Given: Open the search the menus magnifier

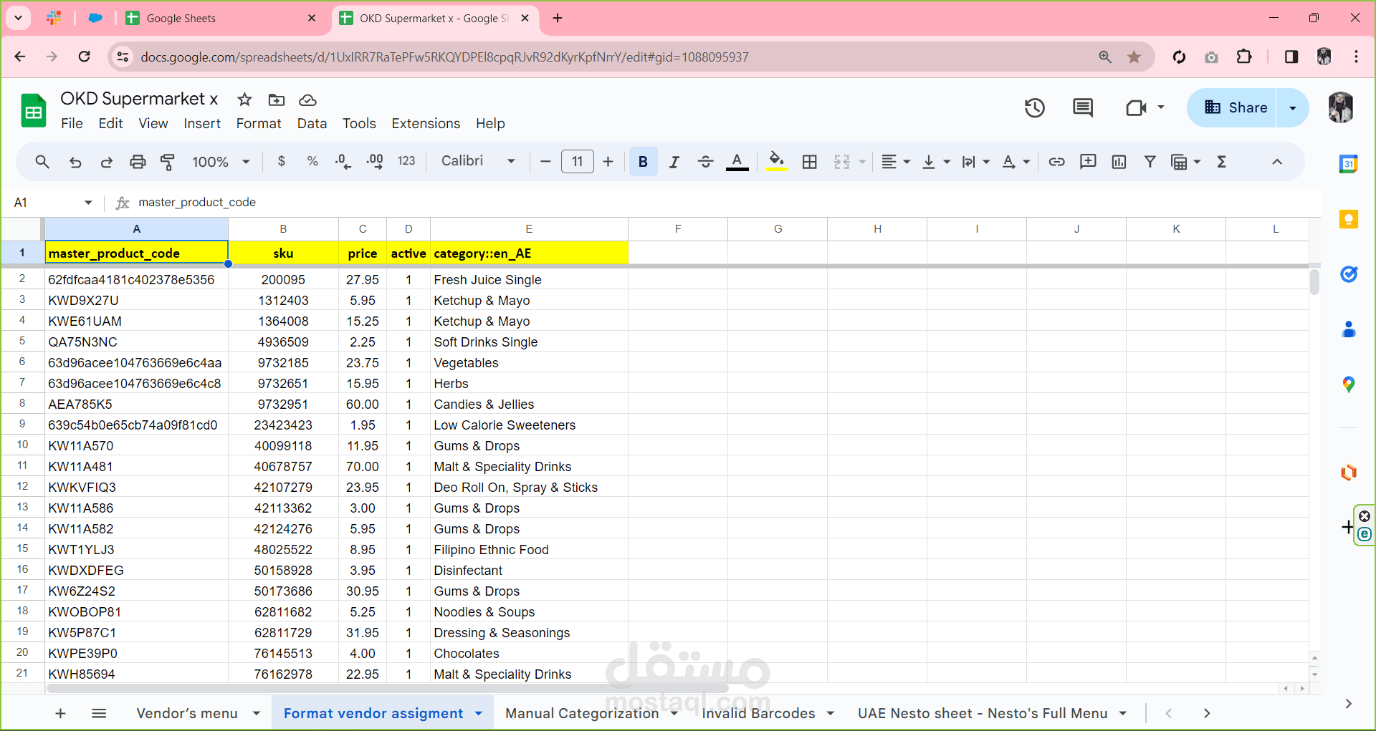Looking at the screenshot, I should (42, 162).
